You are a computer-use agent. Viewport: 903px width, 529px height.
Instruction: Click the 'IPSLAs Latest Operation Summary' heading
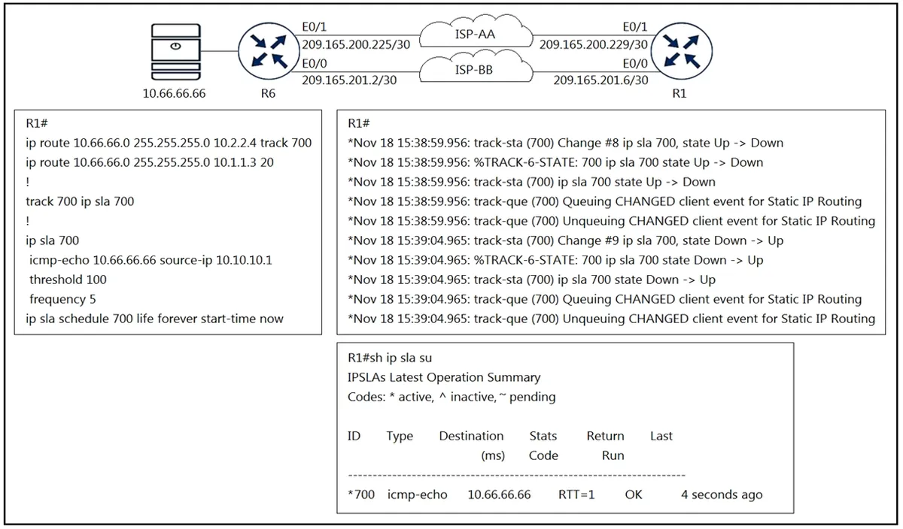(444, 377)
